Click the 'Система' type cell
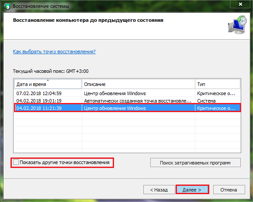The image size is (253, 202). (206, 101)
